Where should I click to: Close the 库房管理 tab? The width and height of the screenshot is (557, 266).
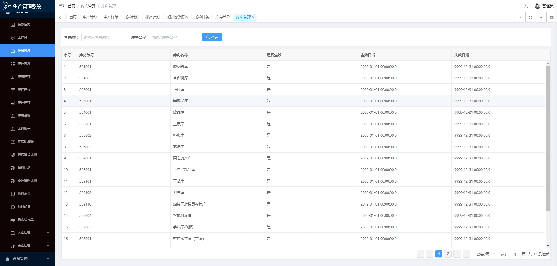click(253, 17)
